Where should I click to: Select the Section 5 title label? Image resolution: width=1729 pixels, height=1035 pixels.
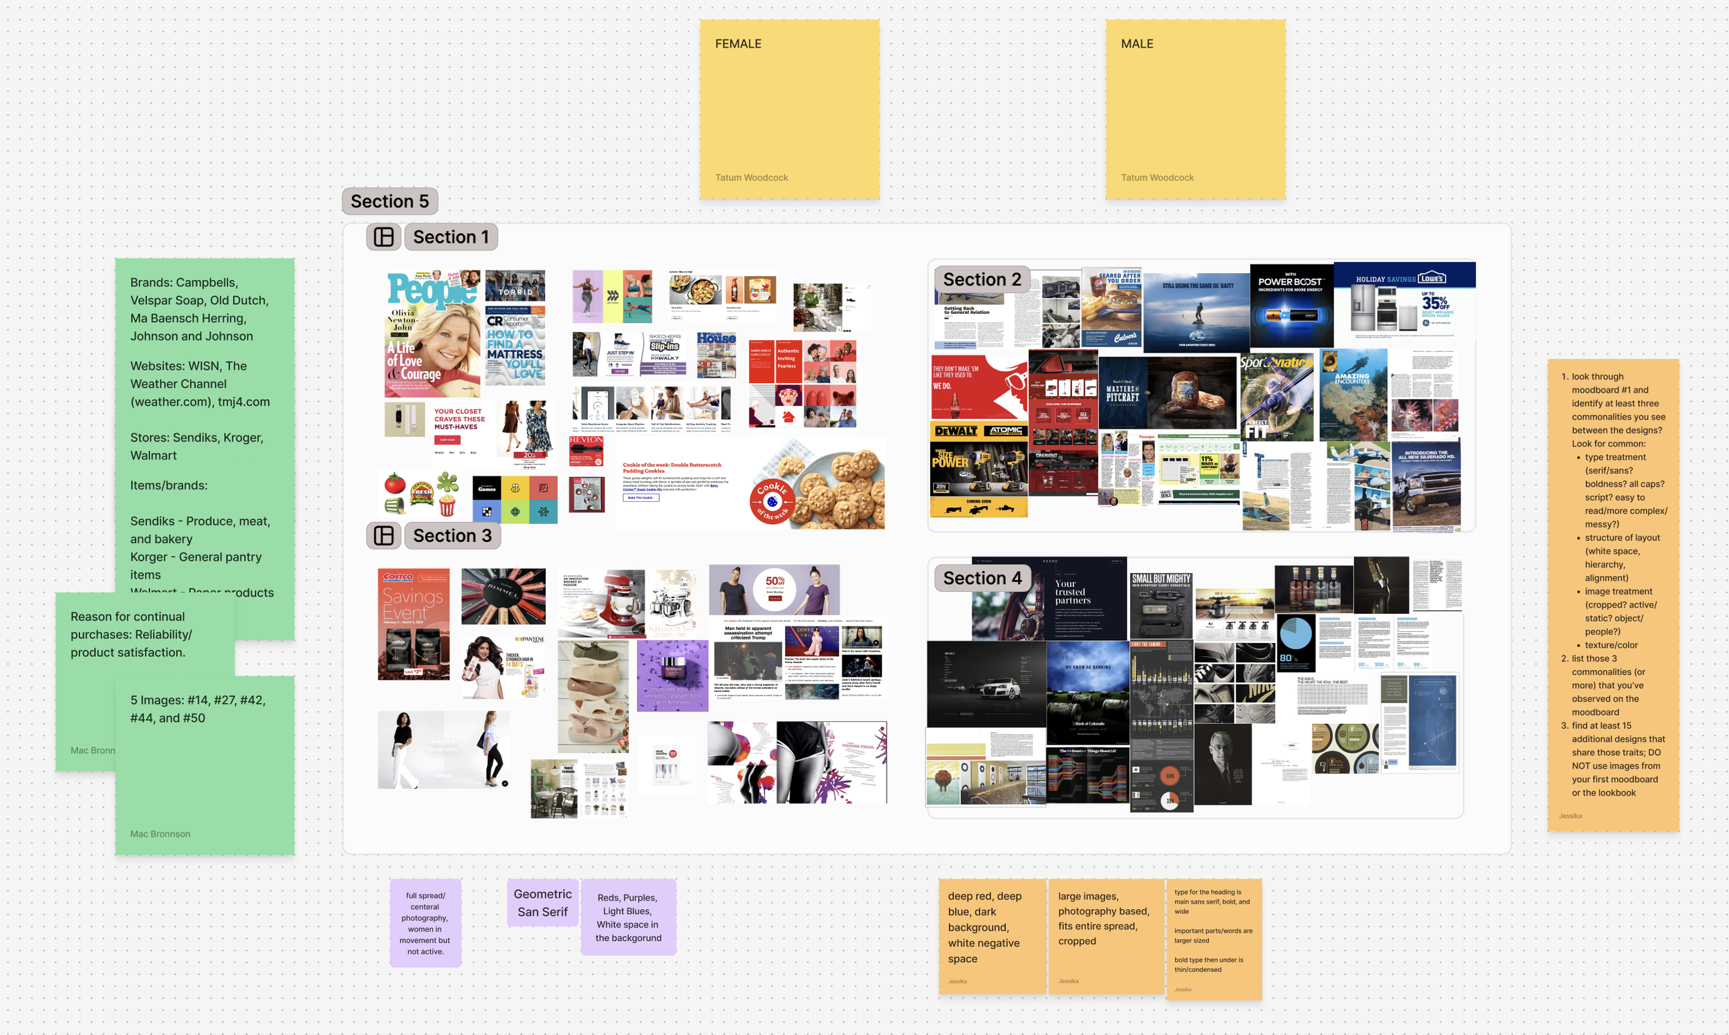[x=389, y=202]
